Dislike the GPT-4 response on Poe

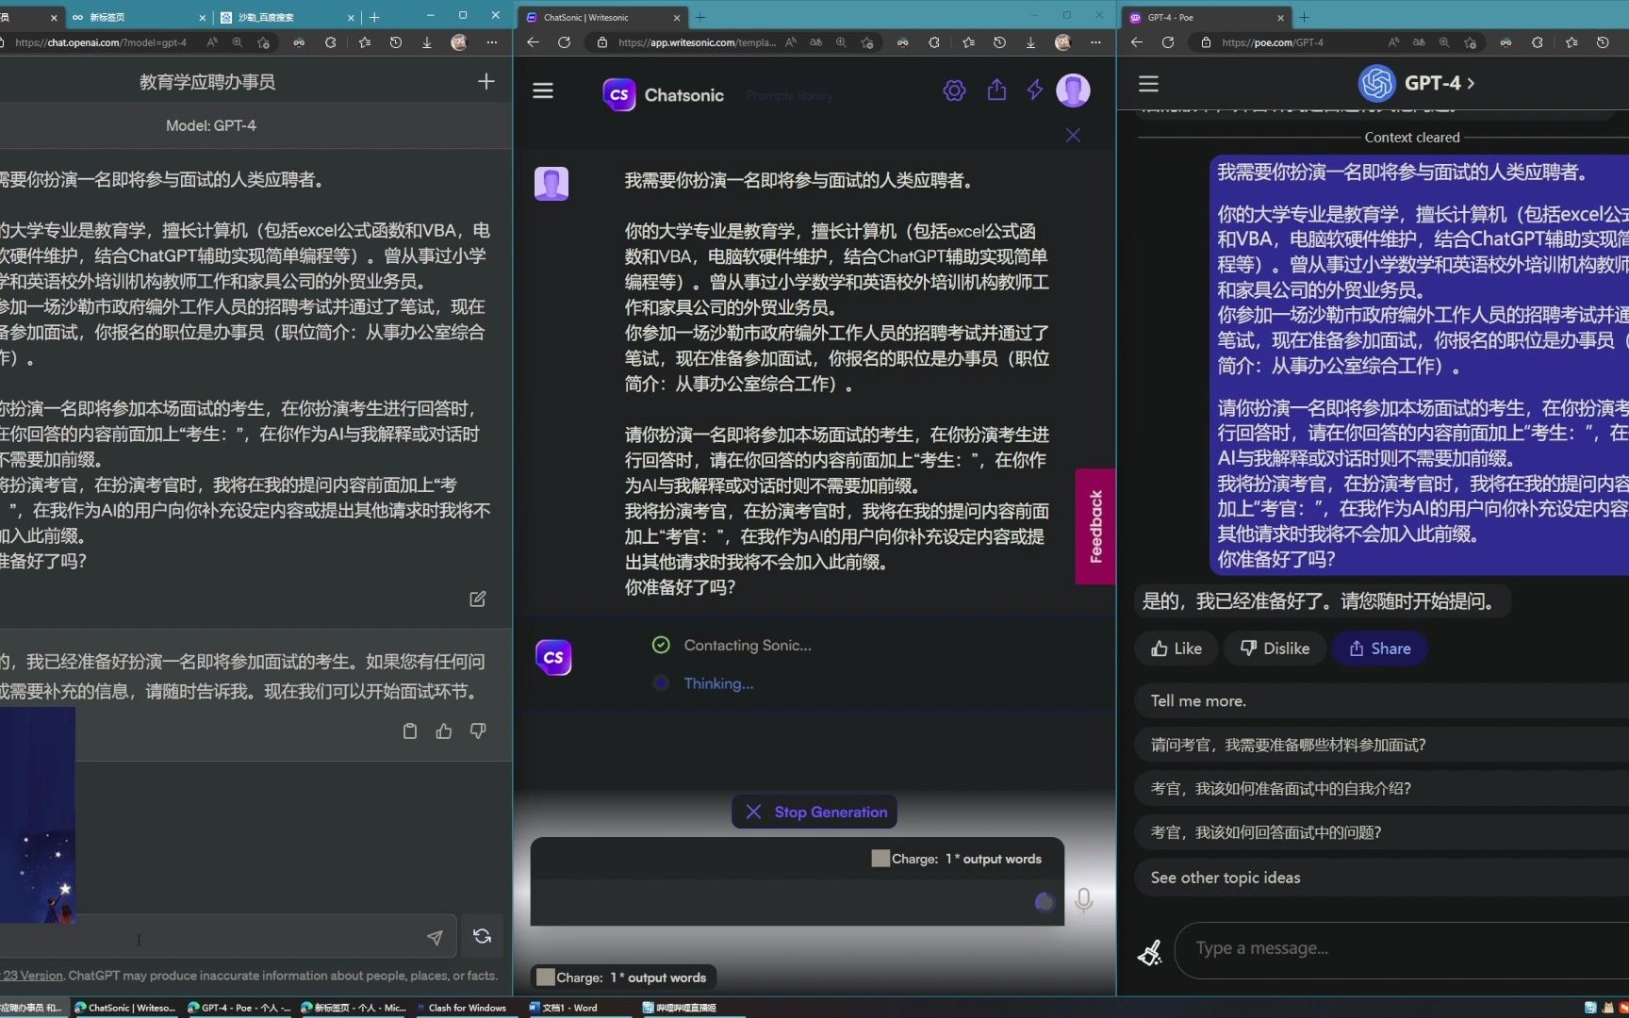pyautogui.click(x=1274, y=649)
